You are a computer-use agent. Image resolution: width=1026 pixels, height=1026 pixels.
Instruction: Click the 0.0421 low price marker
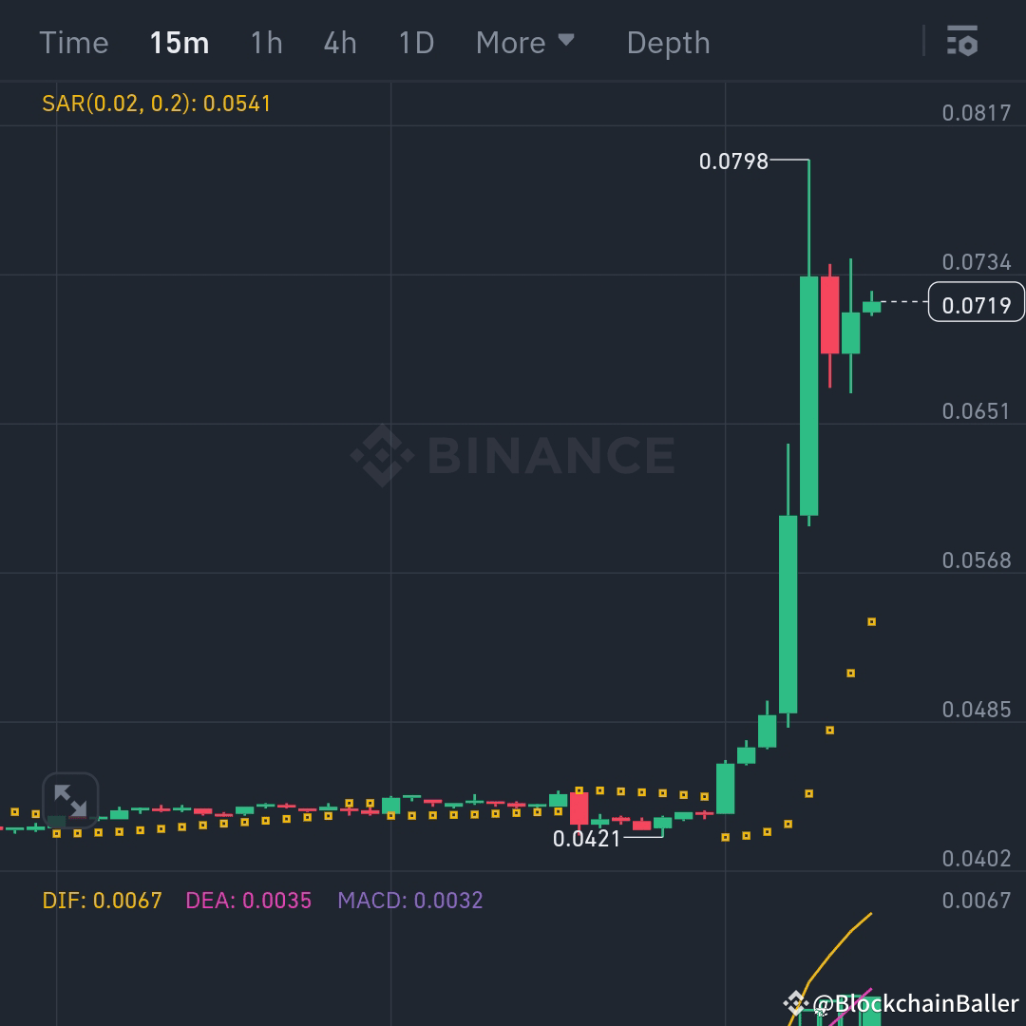click(x=586, y=839)
